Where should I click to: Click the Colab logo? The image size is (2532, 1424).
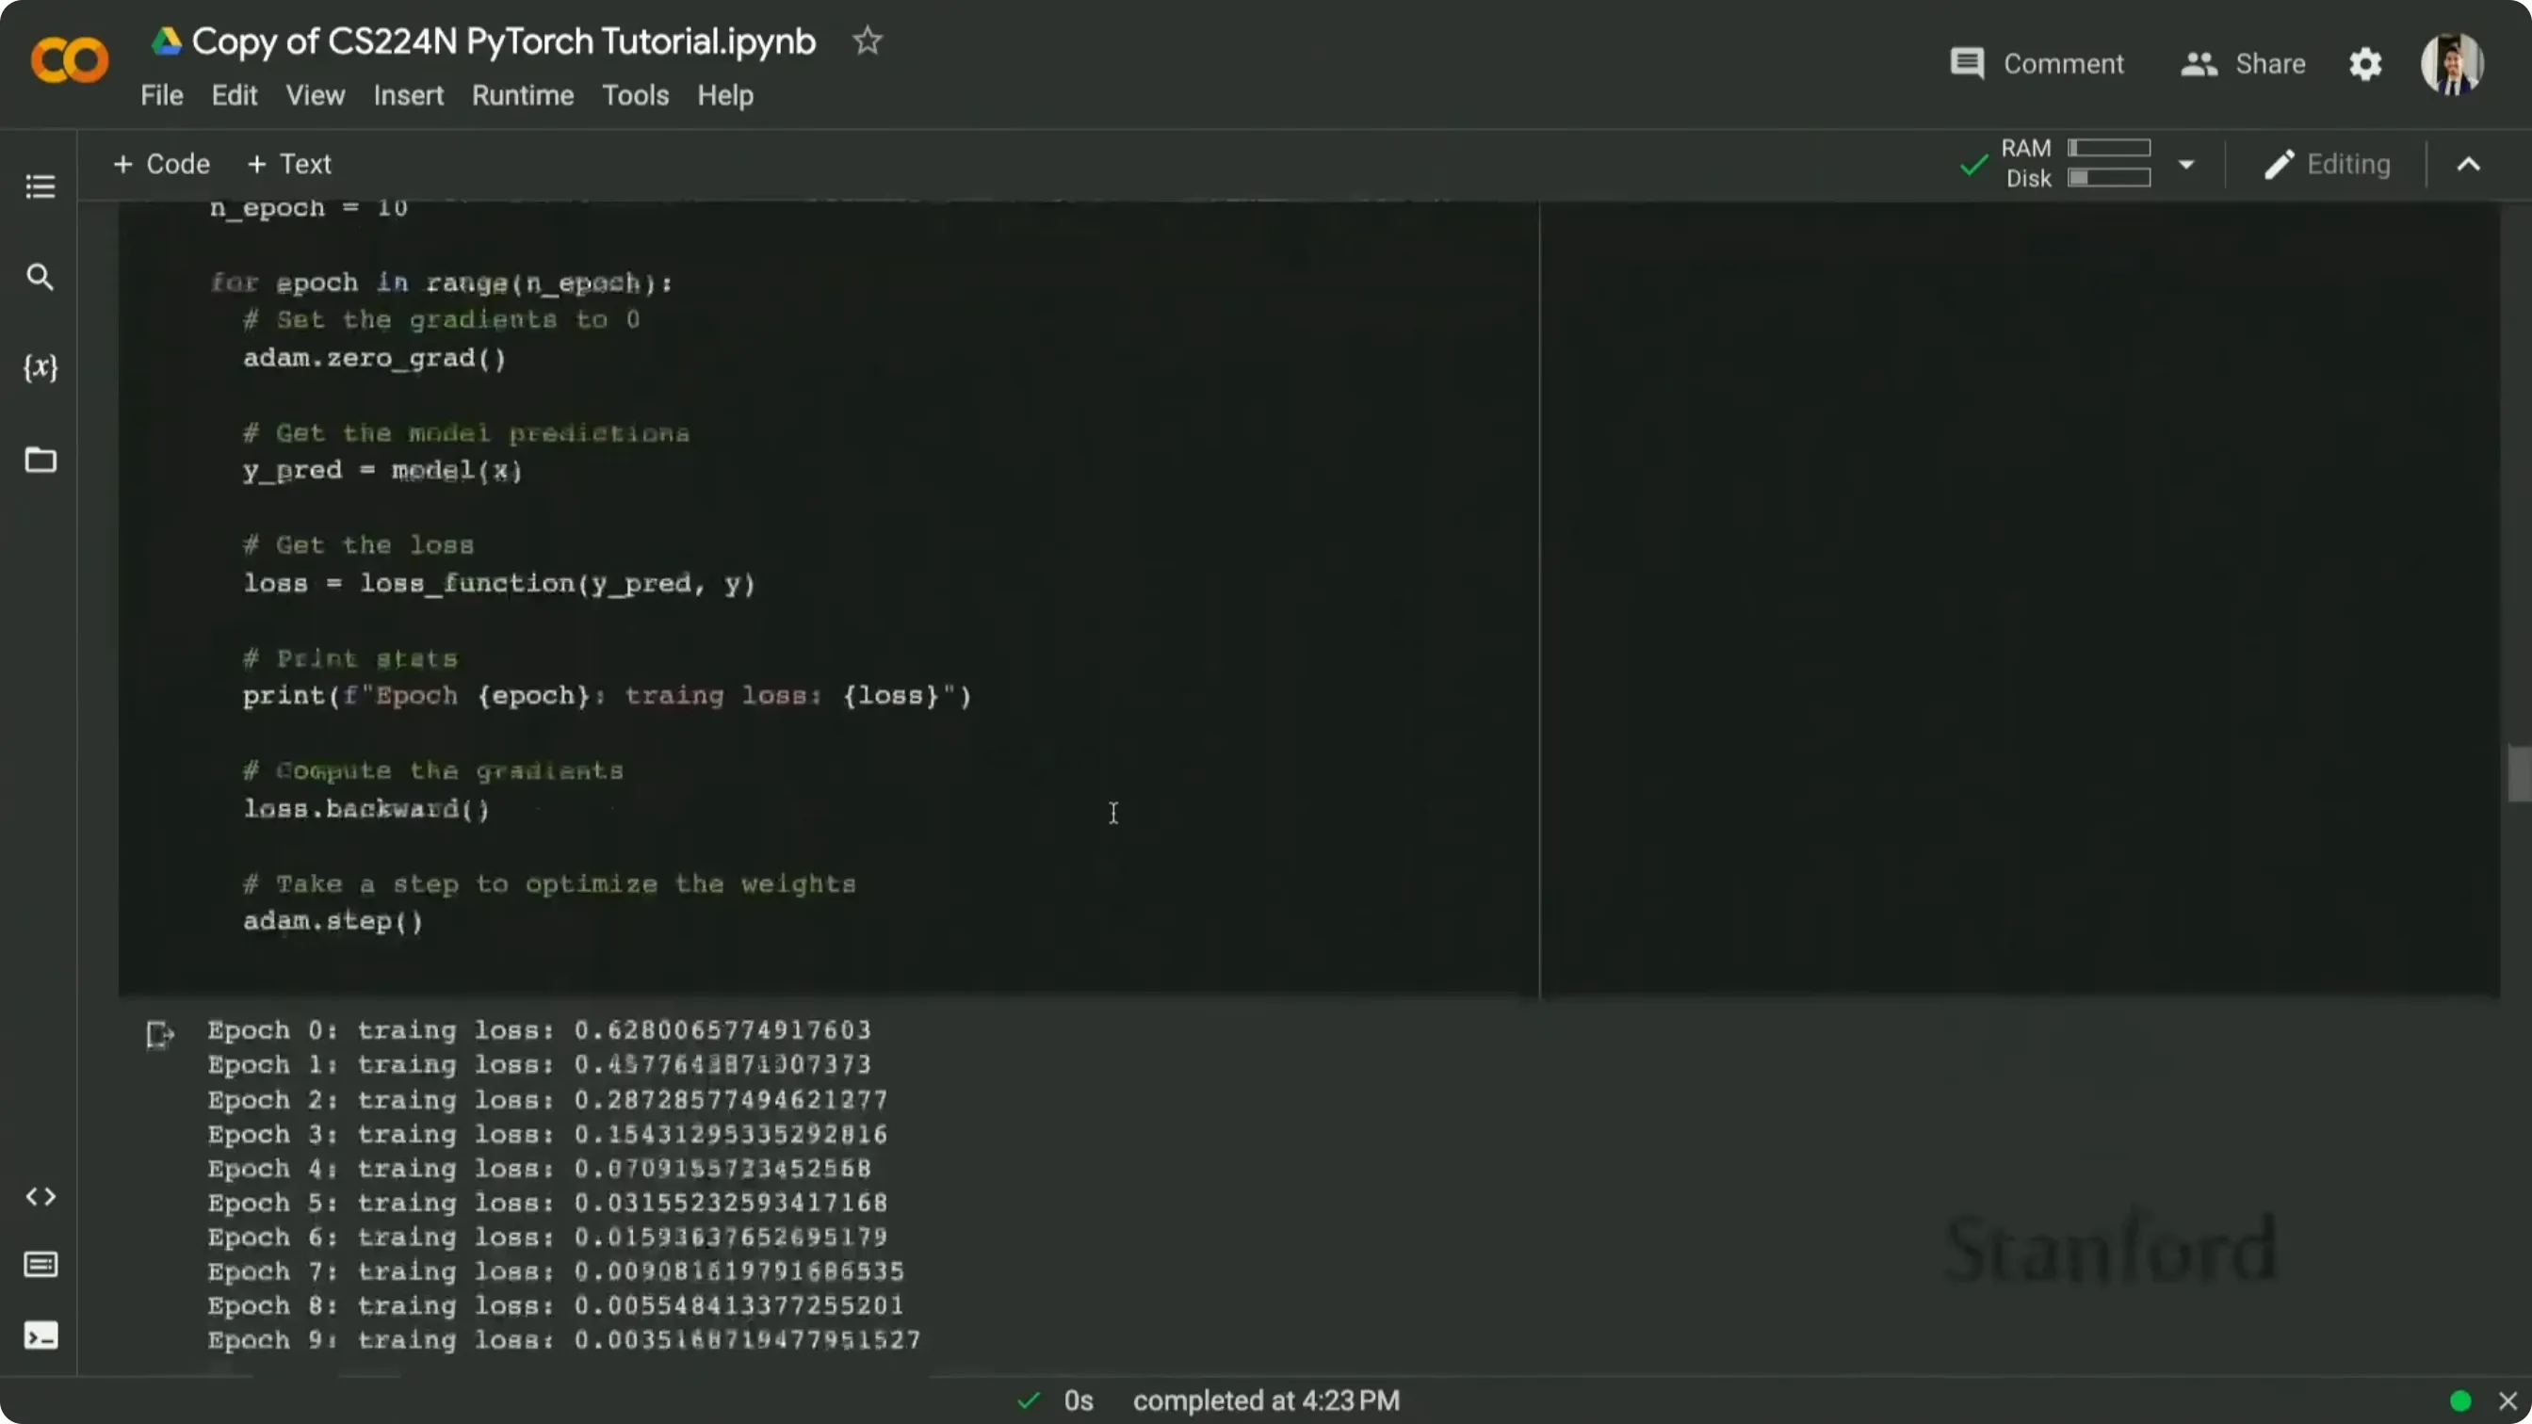[x=70, y=61]
